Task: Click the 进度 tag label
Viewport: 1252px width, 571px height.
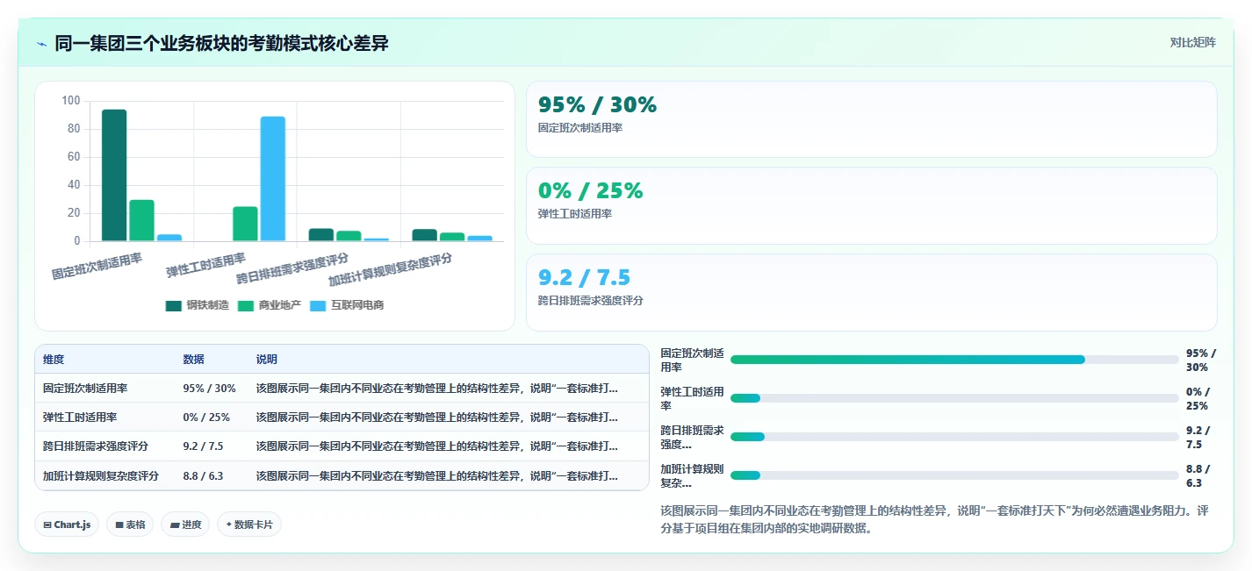Action: [191, 525]
